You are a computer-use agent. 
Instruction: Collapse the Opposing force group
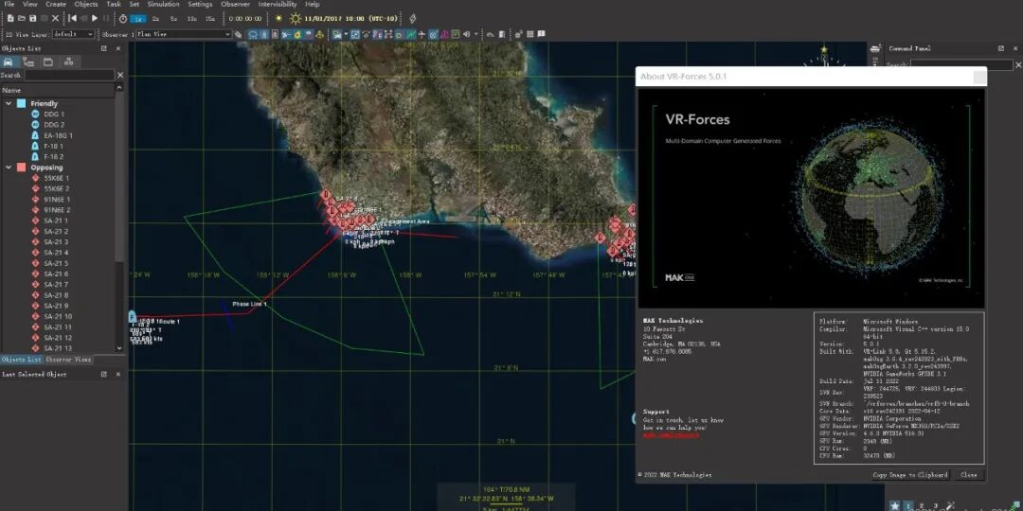[9, 167]
